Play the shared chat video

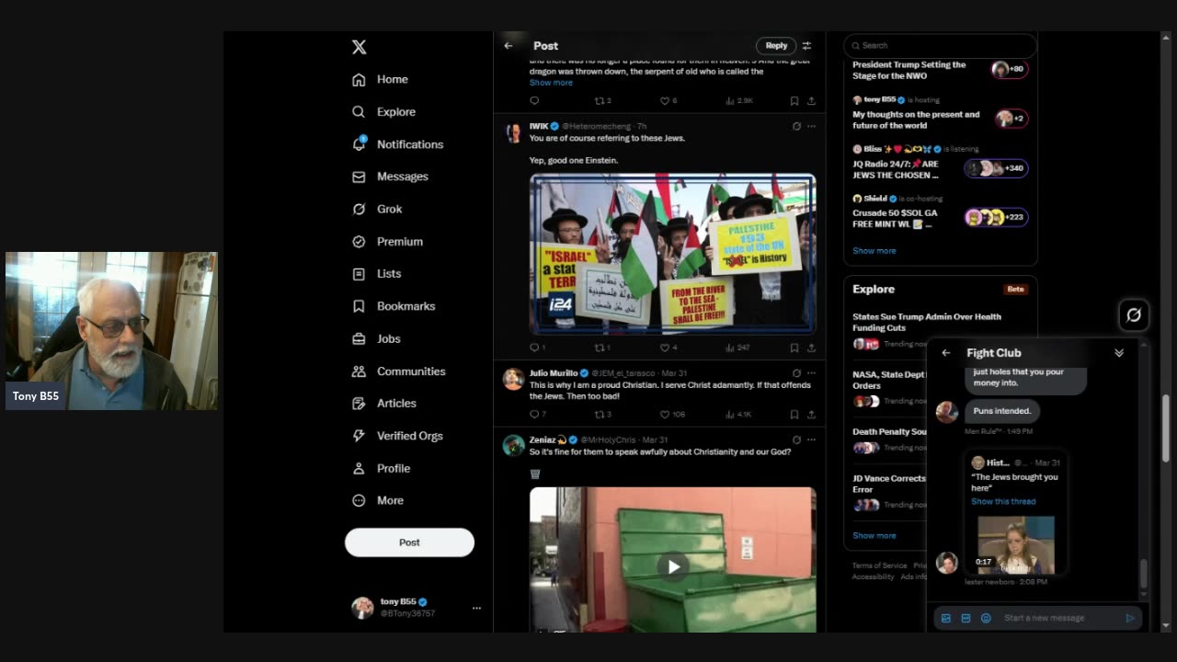(1016, 545)
